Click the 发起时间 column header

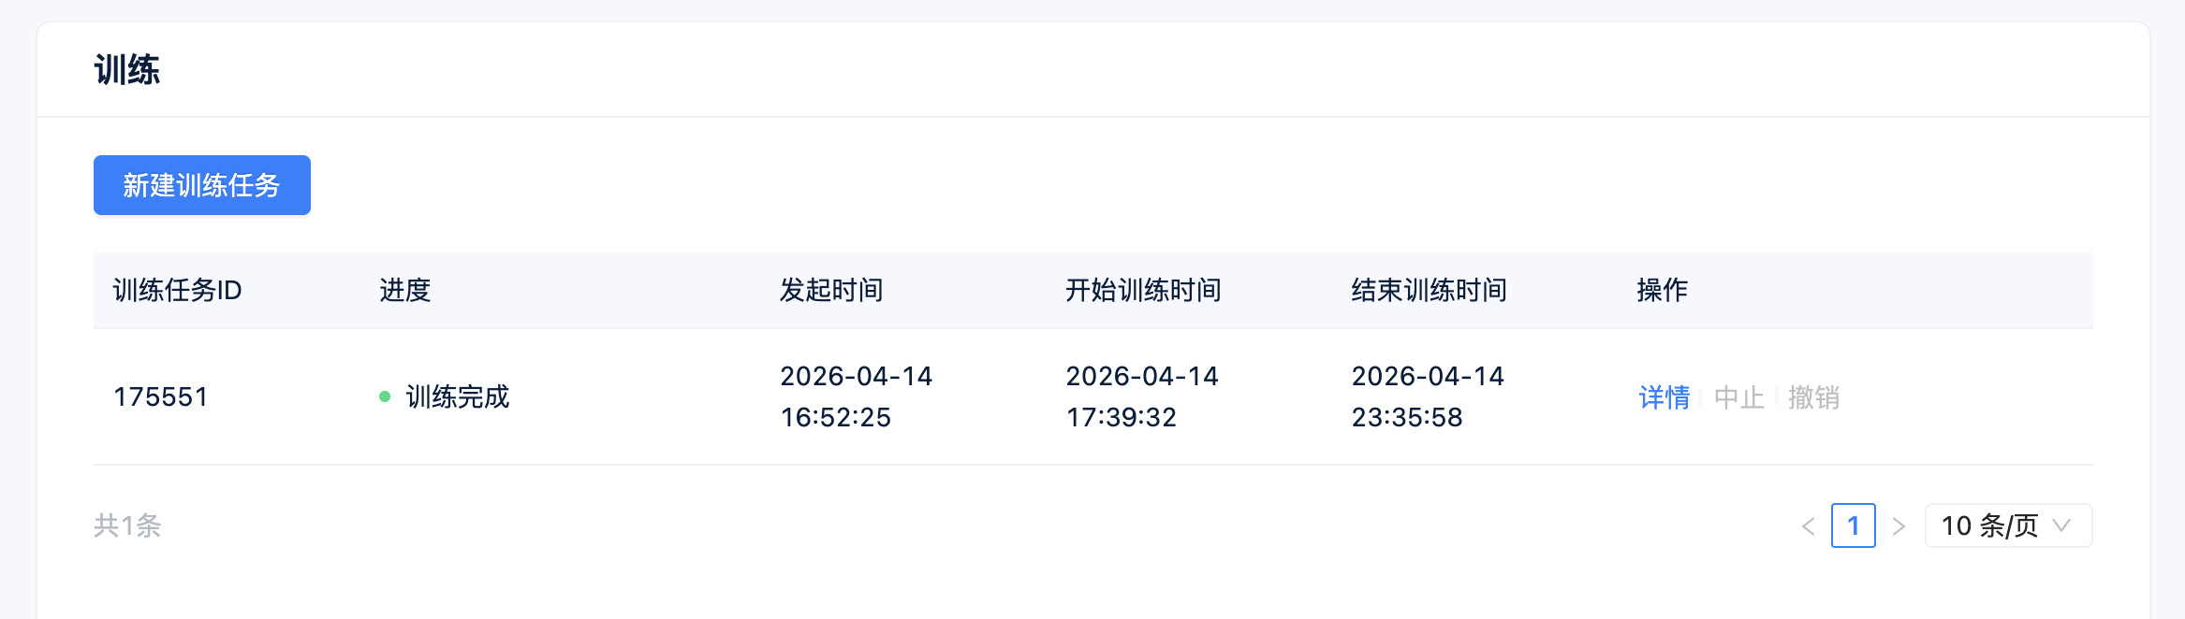(830, 291)
